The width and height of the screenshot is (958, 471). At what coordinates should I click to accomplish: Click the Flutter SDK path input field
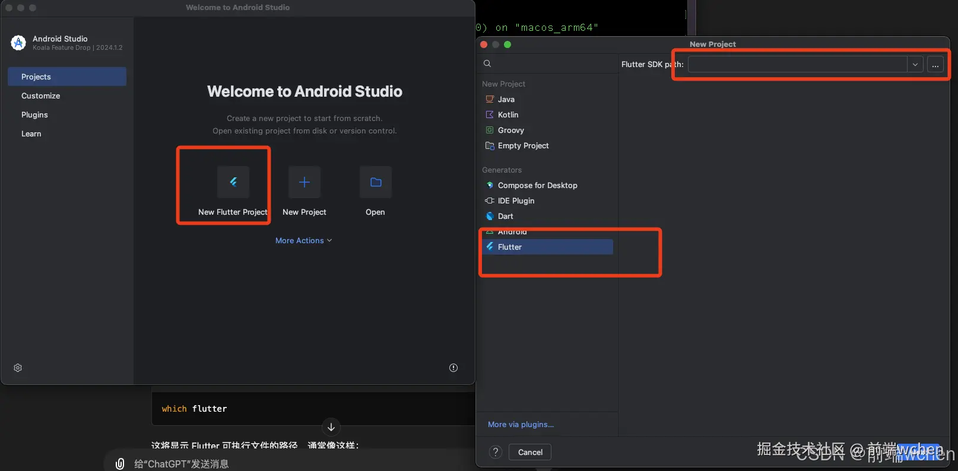(798, 64)
